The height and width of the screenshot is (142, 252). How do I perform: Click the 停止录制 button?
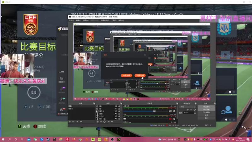point(206,109)
